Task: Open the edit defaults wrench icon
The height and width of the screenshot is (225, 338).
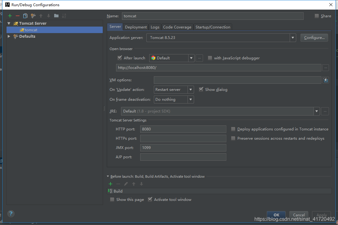Action: 33,16
